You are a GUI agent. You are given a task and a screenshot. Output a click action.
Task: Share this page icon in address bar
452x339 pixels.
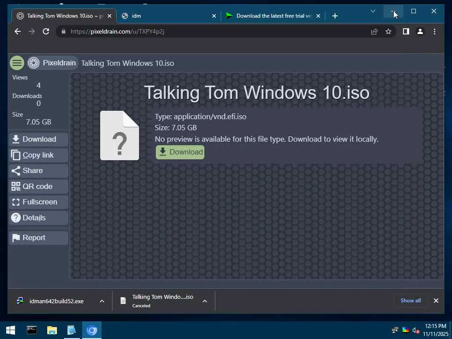374,31
